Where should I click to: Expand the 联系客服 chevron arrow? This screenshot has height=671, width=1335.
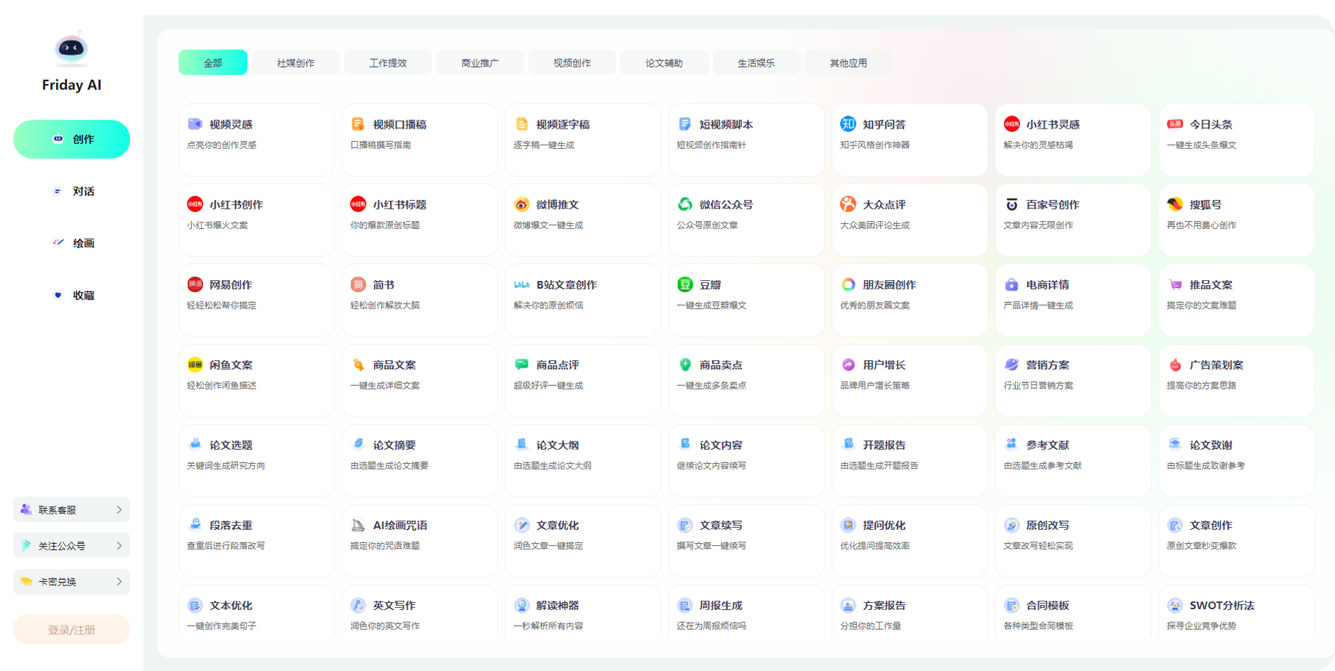[x=119, y=510]
